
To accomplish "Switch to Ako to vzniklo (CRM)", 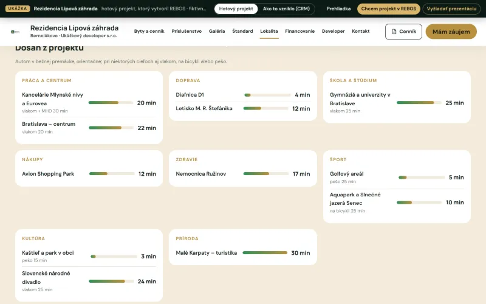I will [286, 9].
